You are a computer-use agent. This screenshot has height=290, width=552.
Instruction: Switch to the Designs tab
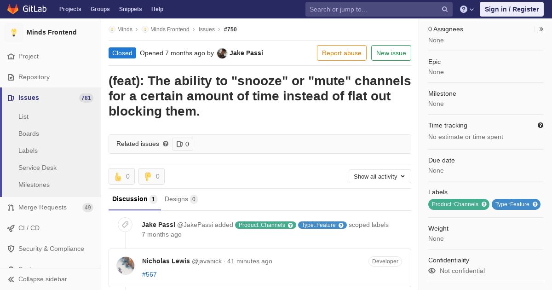(x=181, y=199)
